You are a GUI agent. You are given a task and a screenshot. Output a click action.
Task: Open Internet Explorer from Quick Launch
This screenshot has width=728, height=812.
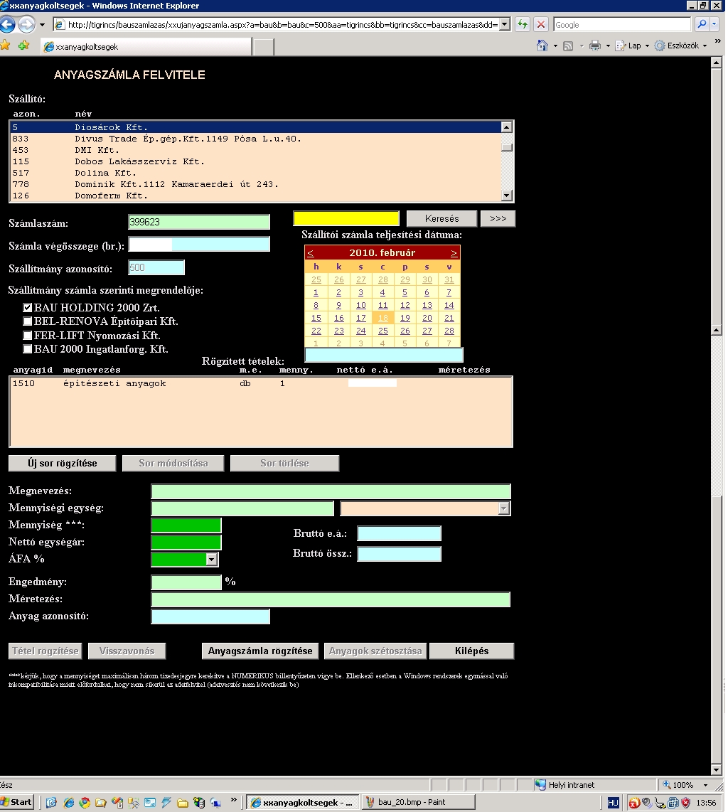(x=68, y=803)
